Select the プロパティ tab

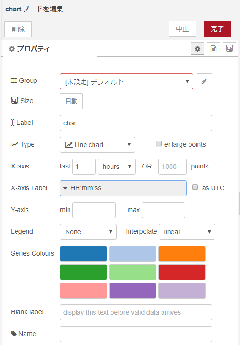pos(50,49)
